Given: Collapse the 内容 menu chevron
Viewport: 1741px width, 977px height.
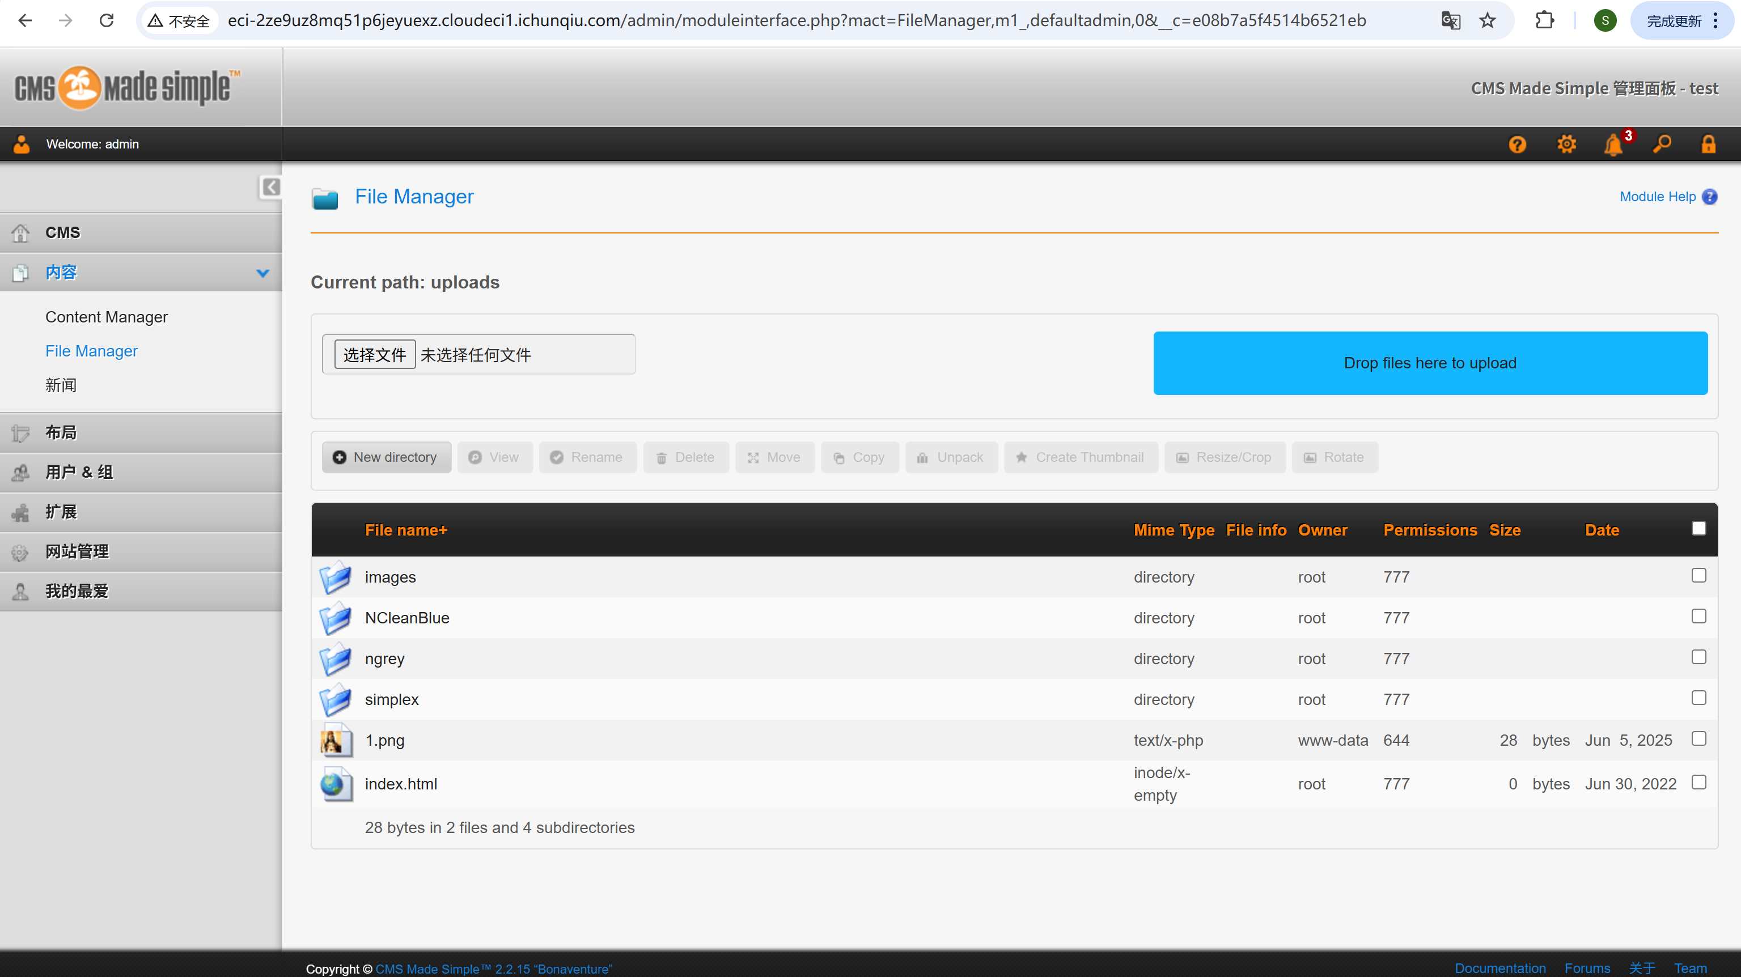Looking at the screenshot, I should point(263,273).
